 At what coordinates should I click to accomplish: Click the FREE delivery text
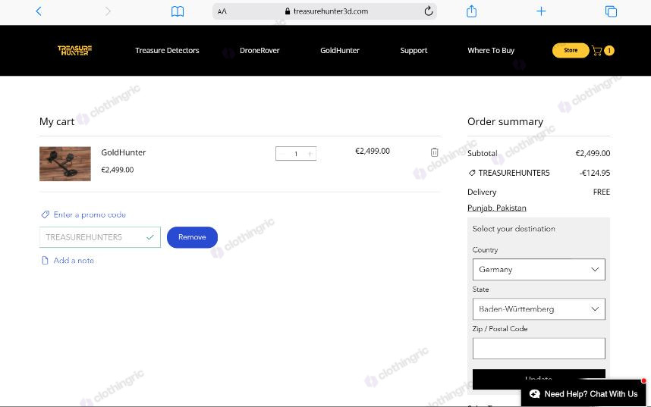tap(602, 192)
